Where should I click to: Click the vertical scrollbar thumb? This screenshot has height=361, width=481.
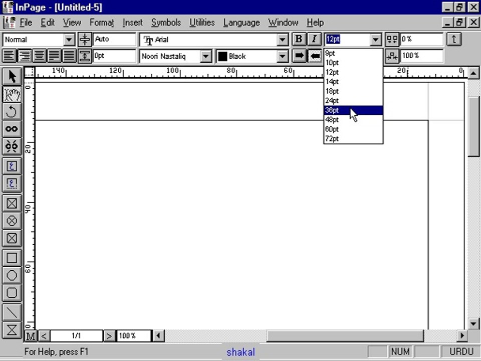473,126
